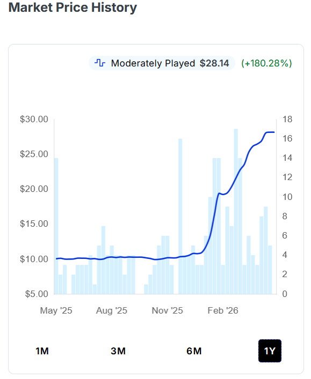Screen dimensions: 311x379
Task: Click the Nov '25 x-axis label
Action: click(x=168, y=310)
